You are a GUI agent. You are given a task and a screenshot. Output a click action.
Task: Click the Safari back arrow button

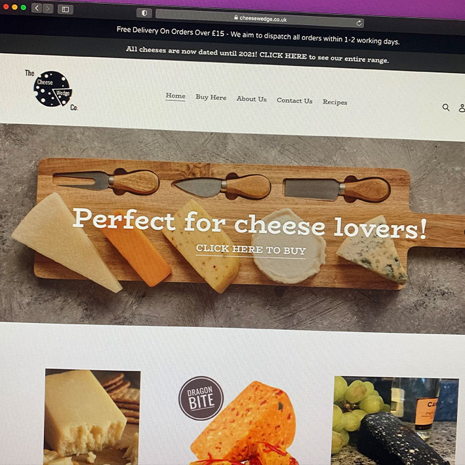coord(37,8)
